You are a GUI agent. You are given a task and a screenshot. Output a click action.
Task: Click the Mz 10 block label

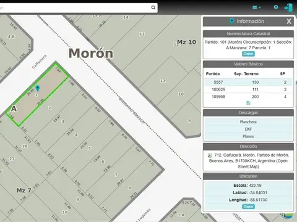186,42
